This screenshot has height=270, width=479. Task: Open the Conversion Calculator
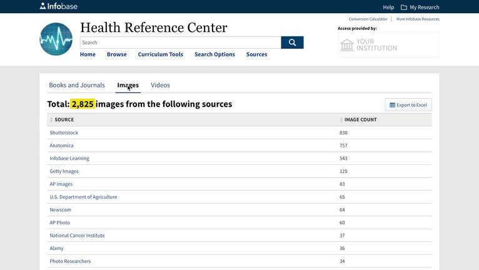coord(368,19)
